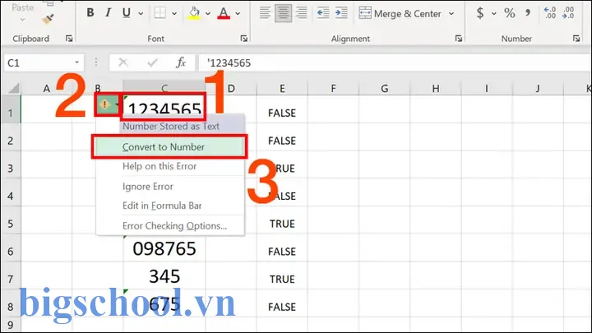Image resolution: width=592 pixels, height=333 pixels.
Task: Open Error Checking Options
Action: coord(169,226)
